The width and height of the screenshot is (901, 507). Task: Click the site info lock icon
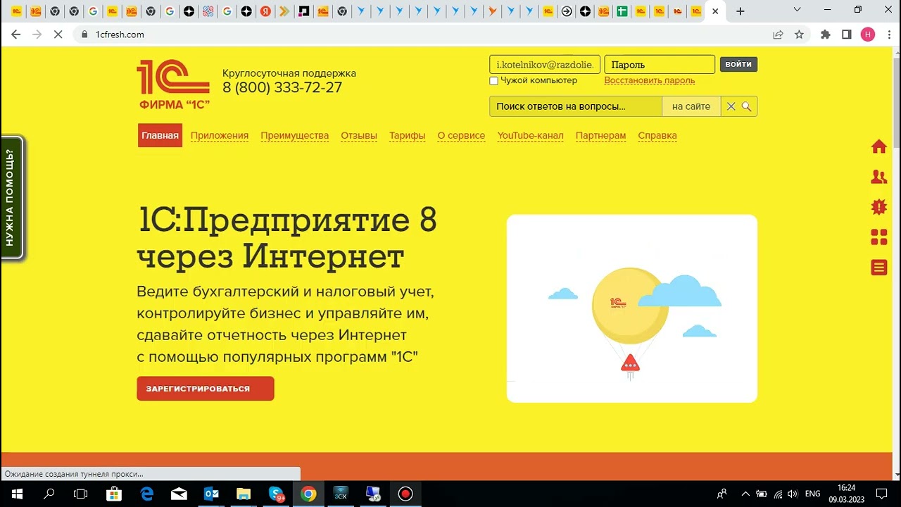(x=84, y=34)
